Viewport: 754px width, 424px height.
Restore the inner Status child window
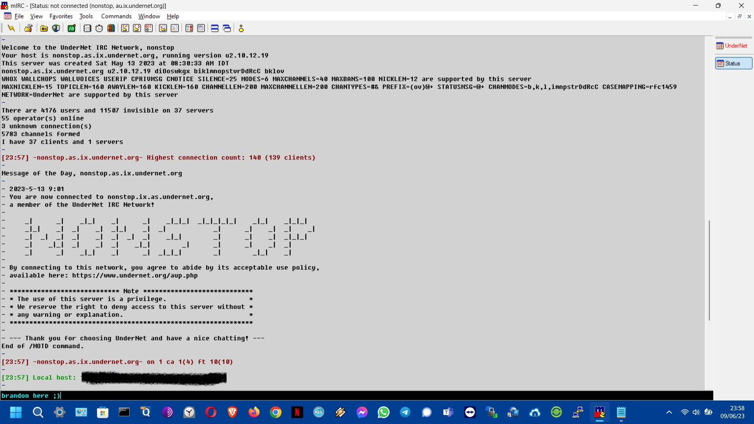[739, 16]
